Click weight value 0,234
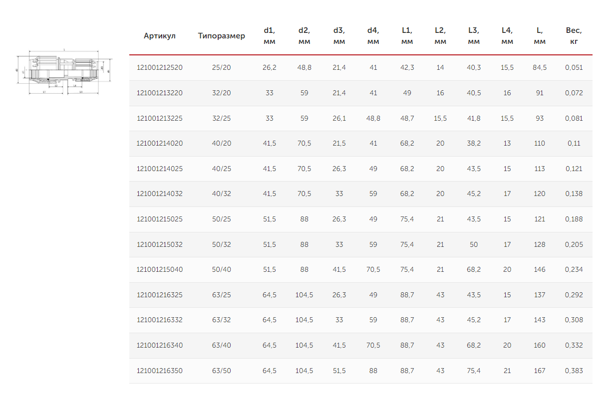613x400 pixels. click(x=574, y=269)
